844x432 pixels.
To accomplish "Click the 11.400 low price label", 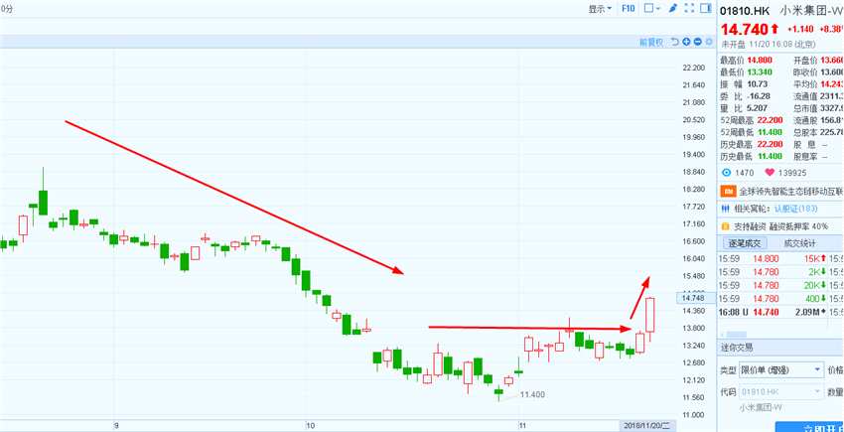I will click(532, 394).
